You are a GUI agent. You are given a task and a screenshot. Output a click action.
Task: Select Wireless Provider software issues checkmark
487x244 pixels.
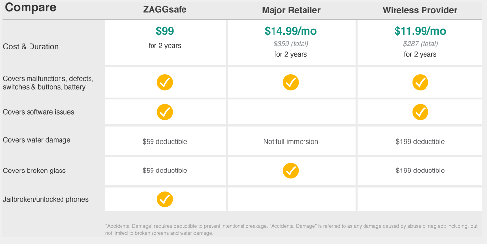(x=420, y=112)
